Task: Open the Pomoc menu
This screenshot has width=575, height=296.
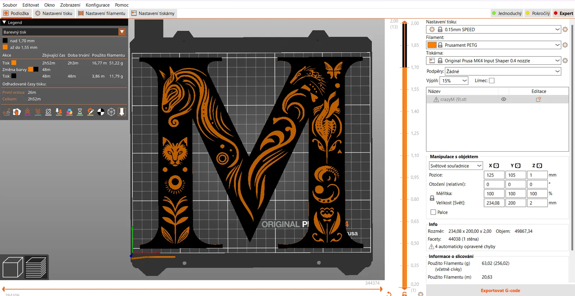Action: coord(122,5)
